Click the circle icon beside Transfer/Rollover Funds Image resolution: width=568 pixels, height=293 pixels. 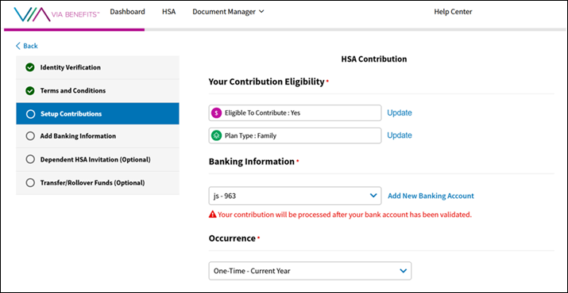click(30, 183)
